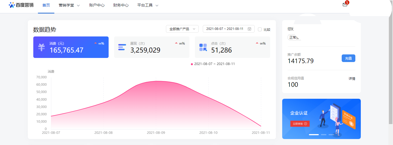Select the second banner carousel indicator
Viewport: 393px width, 145px height.
(324, 135)
